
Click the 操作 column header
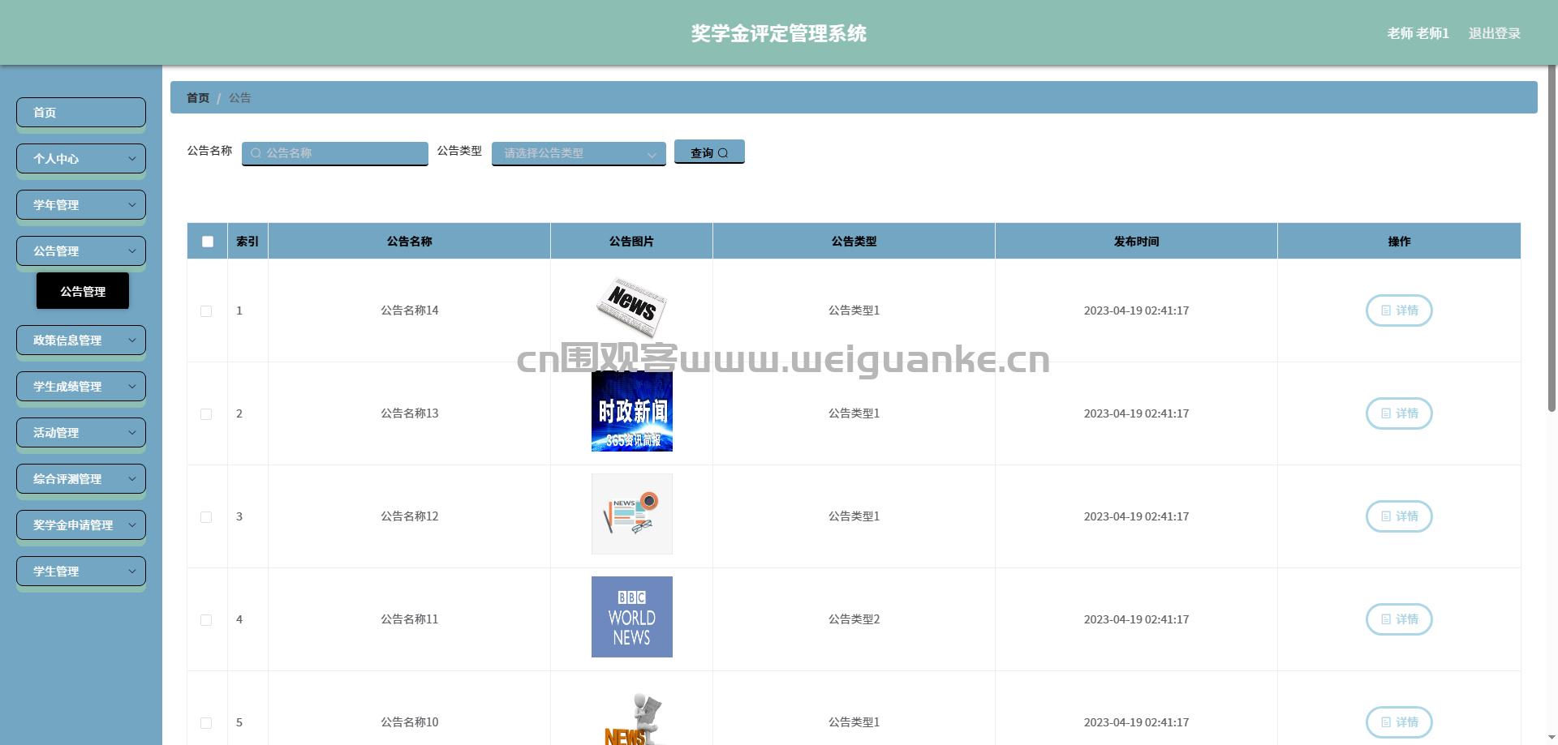1399,242
